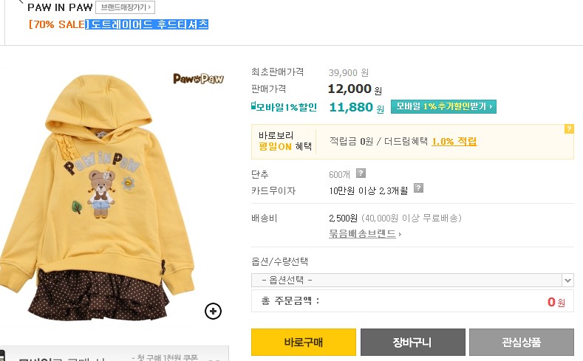Click the zoom-in plus icon on product image
Viewport: 583px width, 361px height.
click(x=213, y=312)
